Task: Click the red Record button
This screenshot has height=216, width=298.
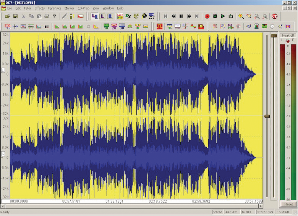Action: [207, 16]
